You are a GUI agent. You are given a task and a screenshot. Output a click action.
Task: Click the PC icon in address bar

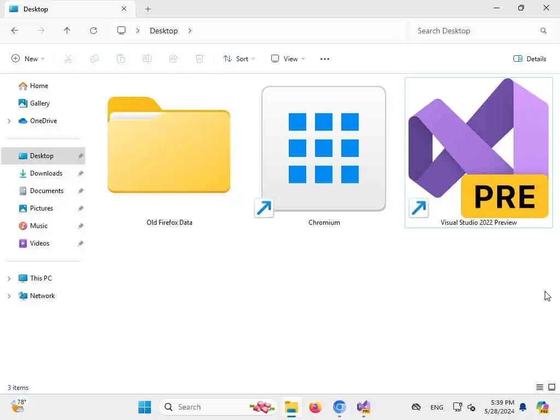121,31
